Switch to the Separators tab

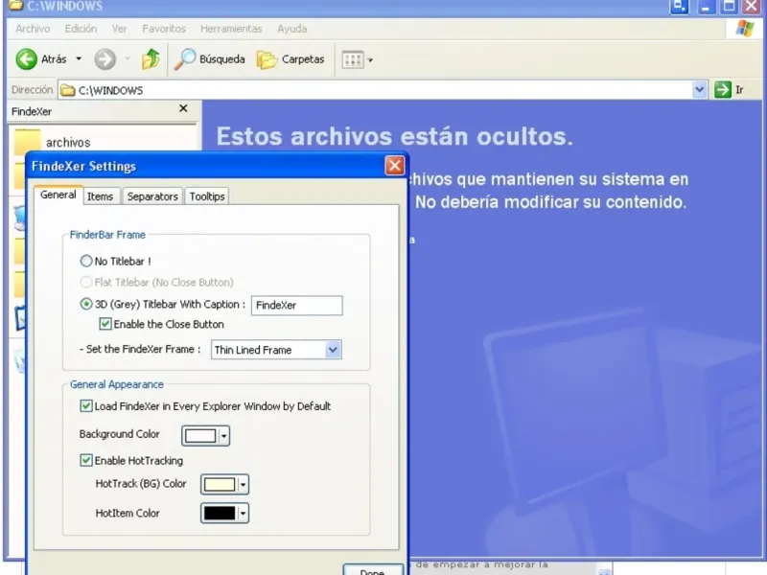152,196
